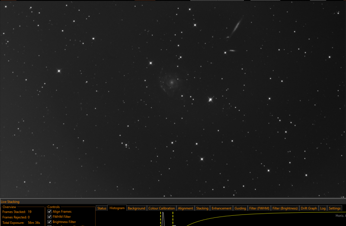Switch to the Alignment tab
Screen dimensions: 346x226
pyautogui.click(x=186, y=208)
